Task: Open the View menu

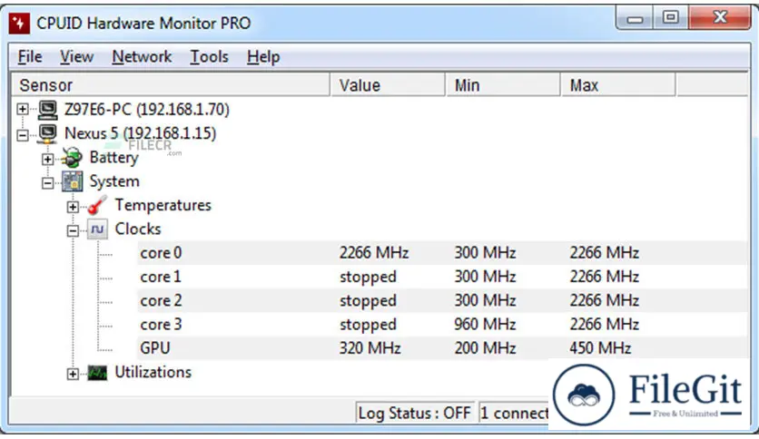Action: (76, 57)
